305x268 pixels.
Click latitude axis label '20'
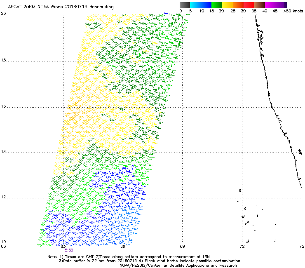(x=3, y=14)
